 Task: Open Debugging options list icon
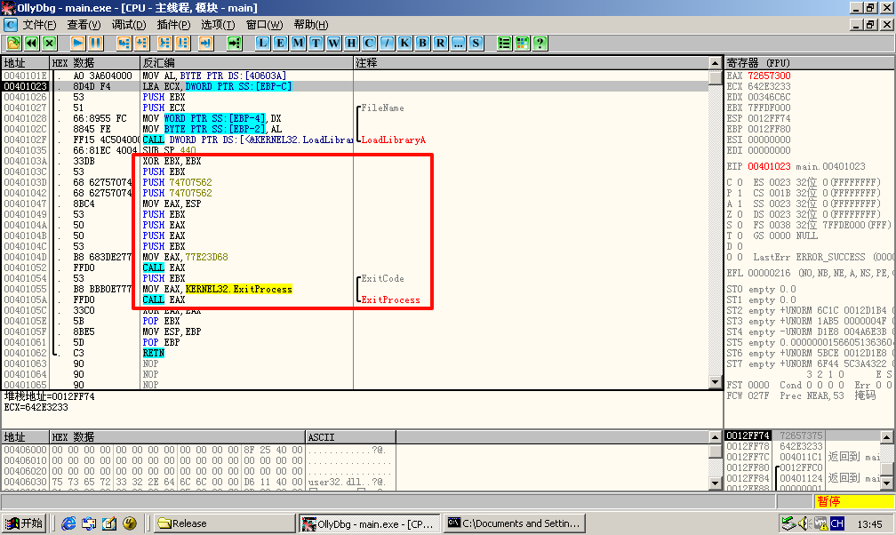[504, 43]
